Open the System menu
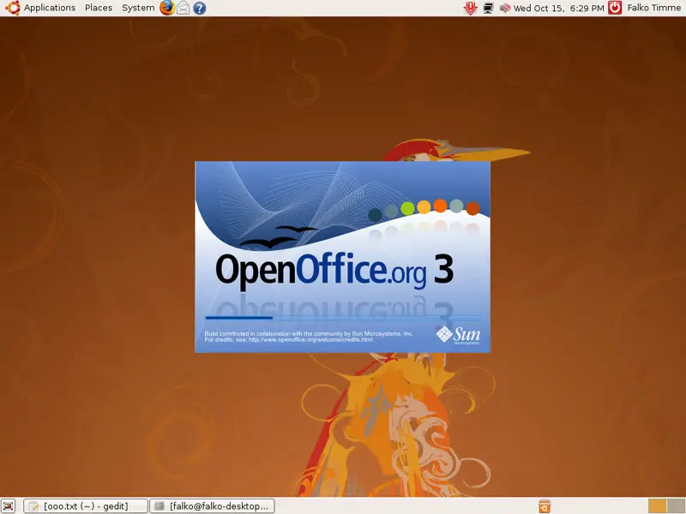This screenshot has height=514, width=686. pyautogui.click(x=138, y=8)
